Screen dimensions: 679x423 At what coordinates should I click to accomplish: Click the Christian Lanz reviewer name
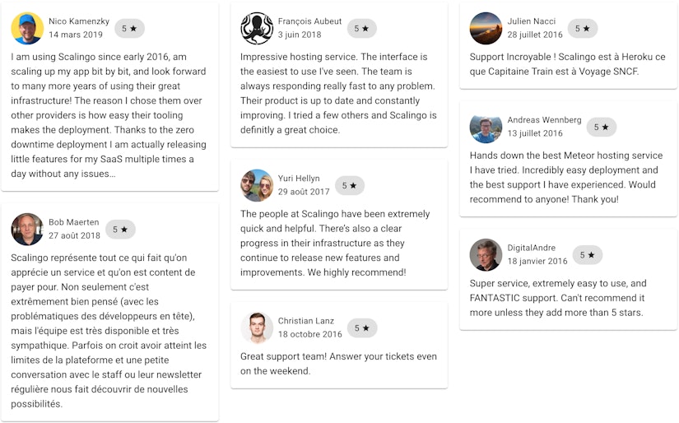pyautogui.click(x=305, y=321)
